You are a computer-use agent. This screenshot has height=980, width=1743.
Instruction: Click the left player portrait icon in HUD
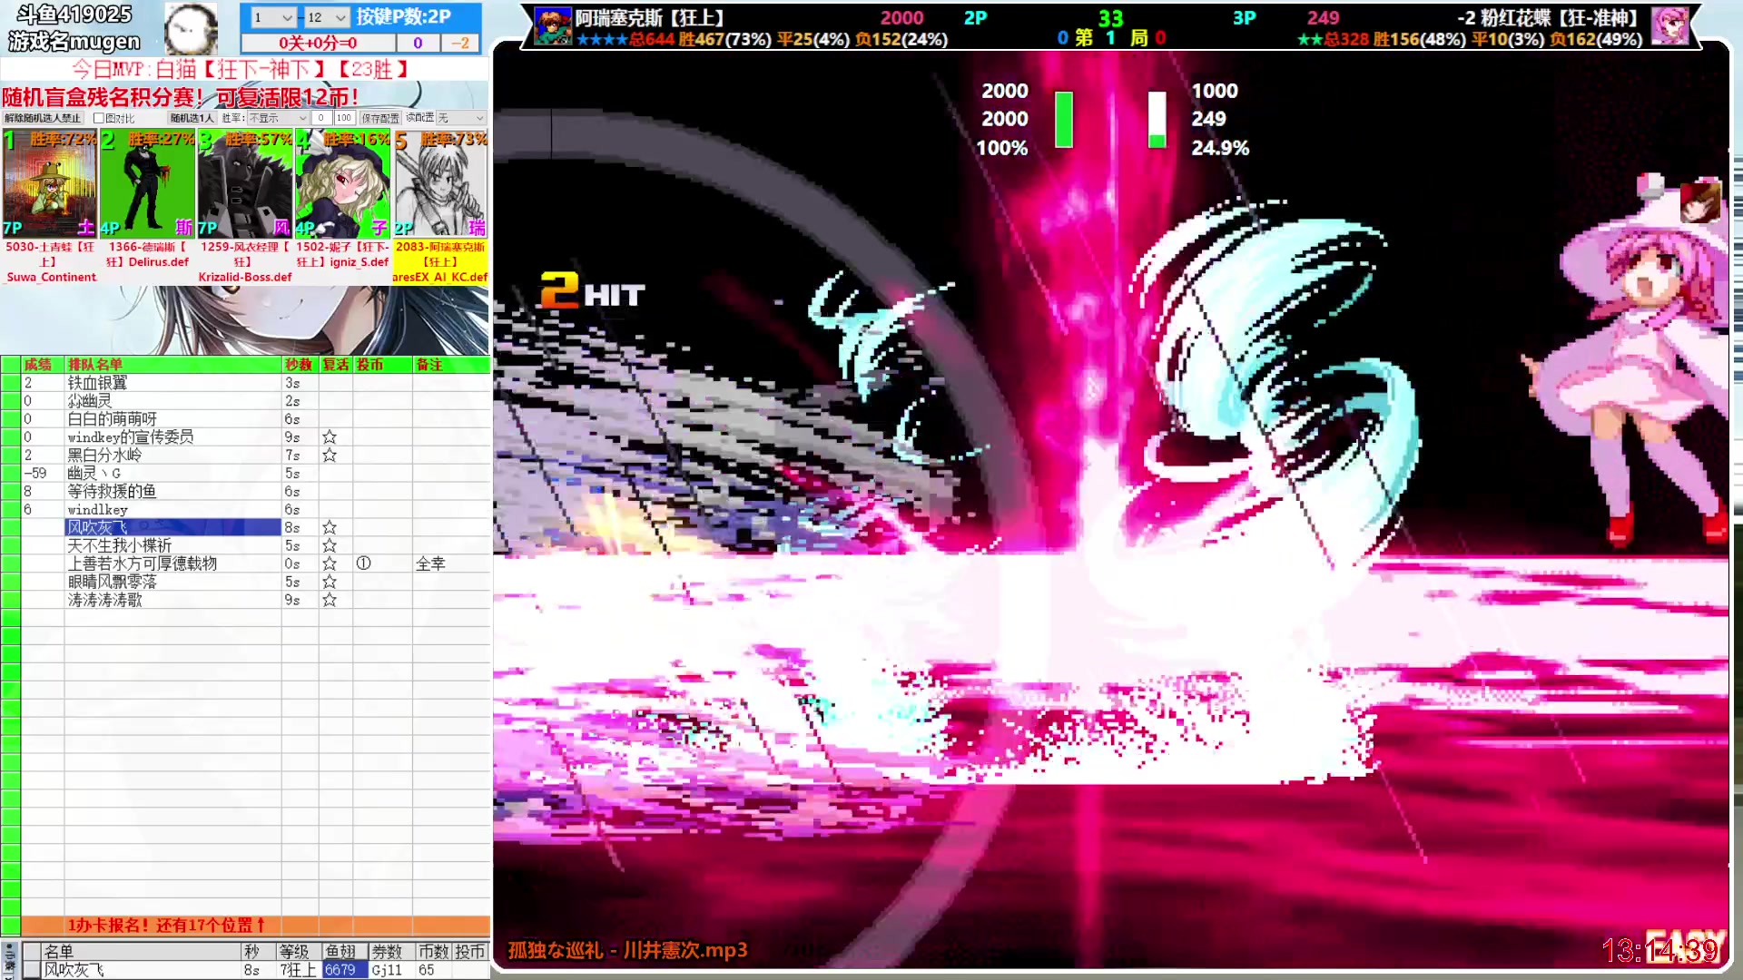click(x=553, y=26)
